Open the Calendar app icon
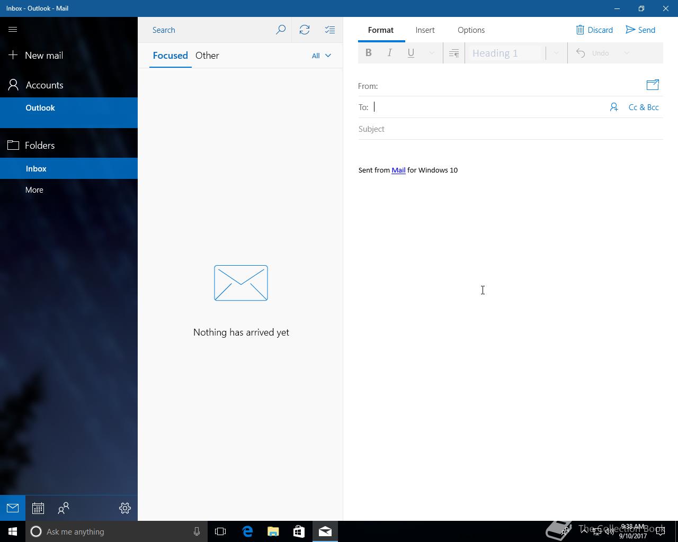The image size is (678, 542). coord(38,508)
